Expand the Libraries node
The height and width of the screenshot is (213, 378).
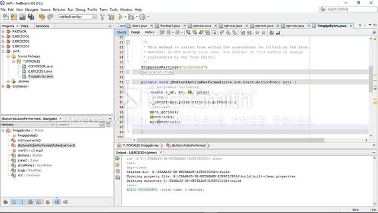point(8,82)
